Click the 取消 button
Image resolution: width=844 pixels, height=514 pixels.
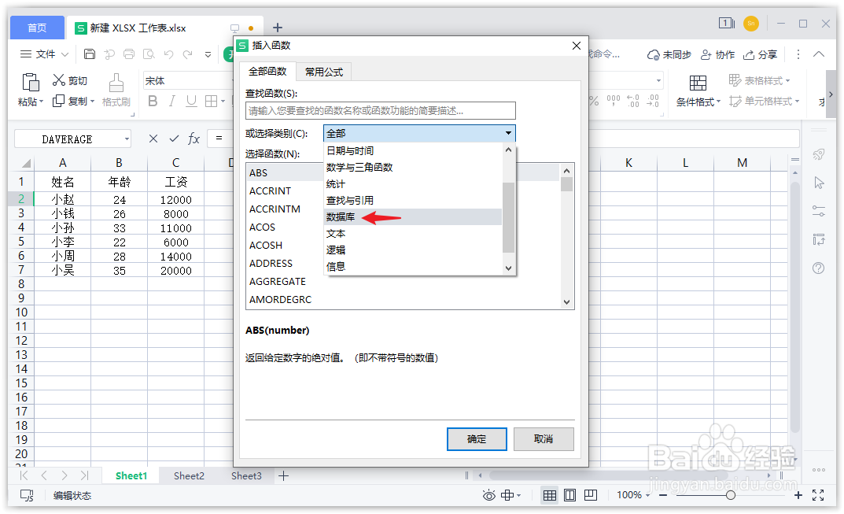click(x=544, y=440)
